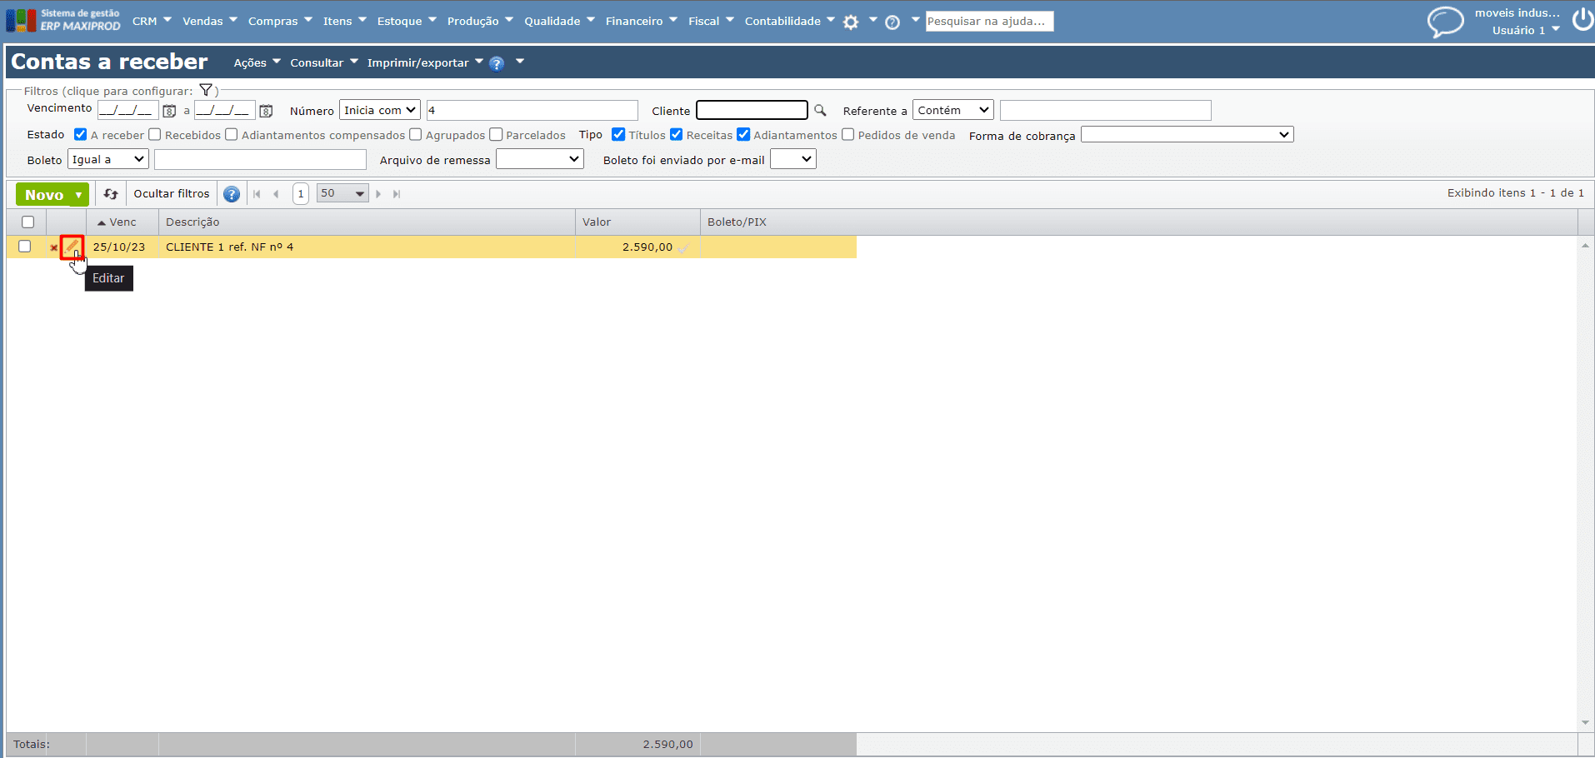This screenshot has width=1595, height=758.
Task: Click Ocultar filtros
Action: tap(172, 193)
